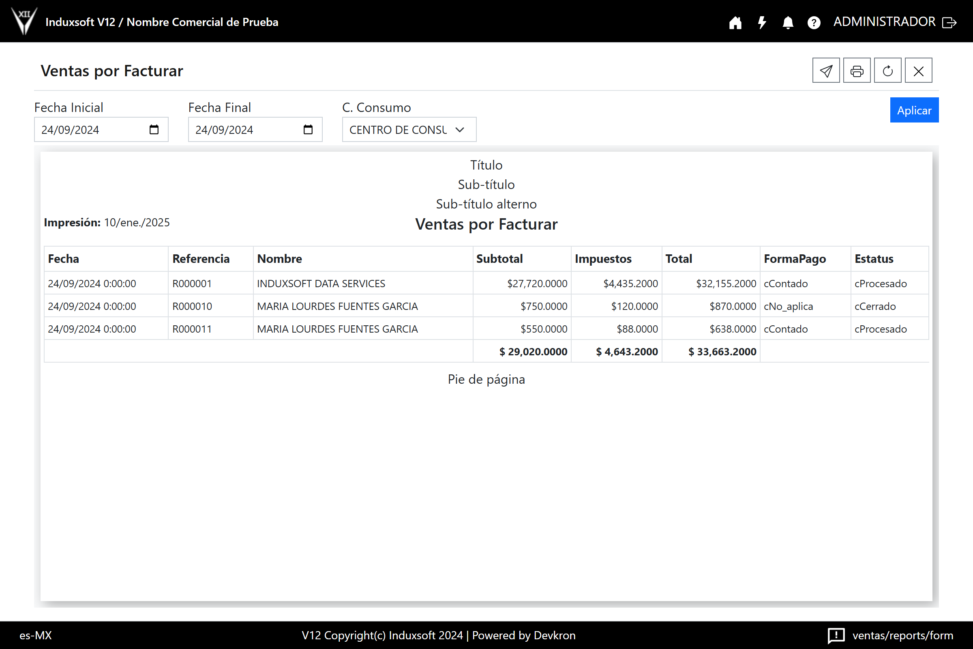Click the Subtotal column header
The width and height of the screenshot is (973, 649).
(x=499, y=259)
